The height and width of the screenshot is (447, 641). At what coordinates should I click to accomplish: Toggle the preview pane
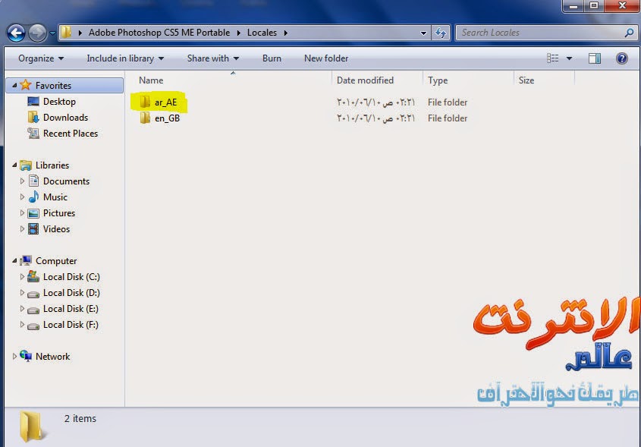pos(595,58)
